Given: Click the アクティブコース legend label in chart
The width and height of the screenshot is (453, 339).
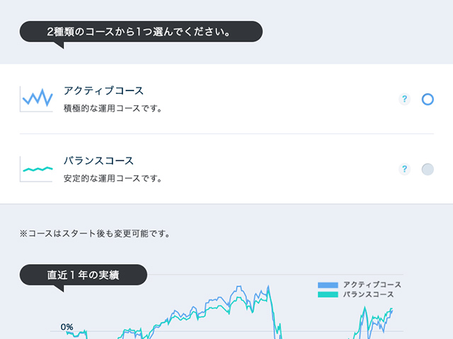Looking at the screenshot, I should 372,285.
